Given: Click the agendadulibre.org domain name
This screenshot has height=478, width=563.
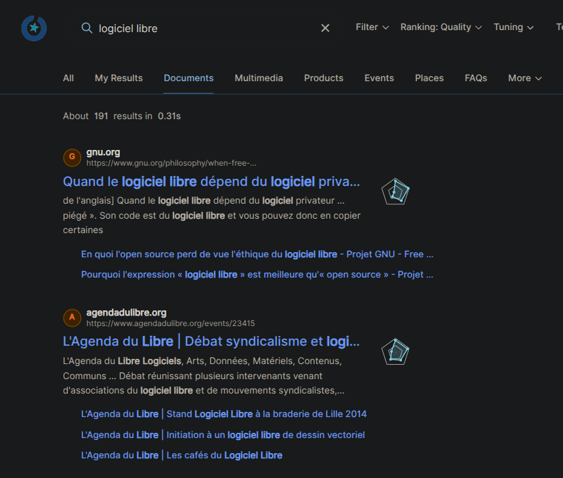Looking at the screenshot, I should click(x=126, y=312).
